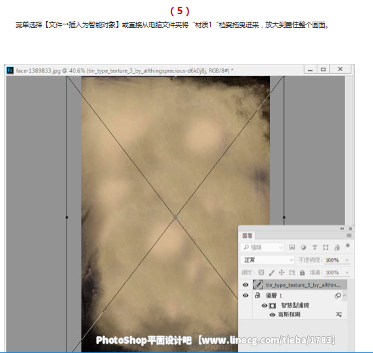Prevent artboard auto-nesting lock icon
The width and height of the screenshot is (373, 353).
(x=292, y=272)
